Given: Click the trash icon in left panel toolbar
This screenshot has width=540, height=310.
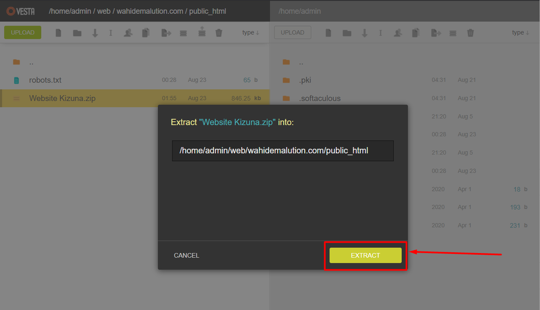Looking at the screenshot, I should tap(219, 33).
